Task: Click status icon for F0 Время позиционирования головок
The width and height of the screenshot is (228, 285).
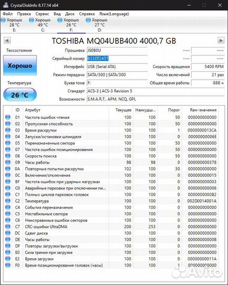Action: pyautogui.click(x=8, y=265)
